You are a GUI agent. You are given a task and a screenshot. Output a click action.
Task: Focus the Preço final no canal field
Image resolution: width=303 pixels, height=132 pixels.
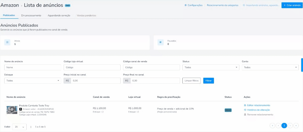pyautogui.click(x=155, y=81)
